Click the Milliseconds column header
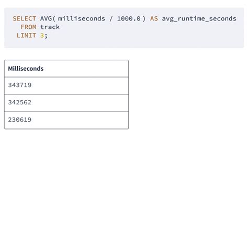This screenshot has height=226, width=248. [26, 69]
